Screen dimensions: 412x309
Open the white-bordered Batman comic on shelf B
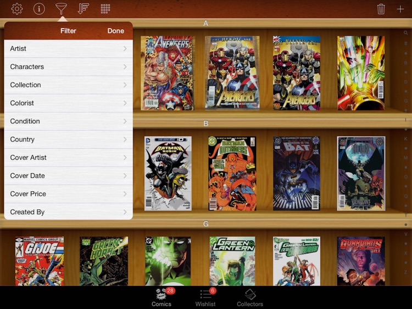(x=361, y=173)
